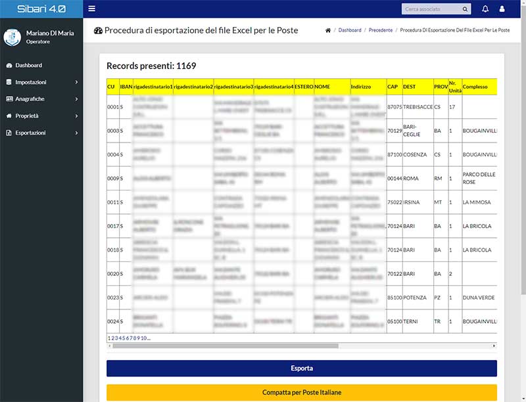This screenshot has width=526, height=402.
Task: Toggle the hamburger sidebar menu icon
Action: (x=91, y=9)
